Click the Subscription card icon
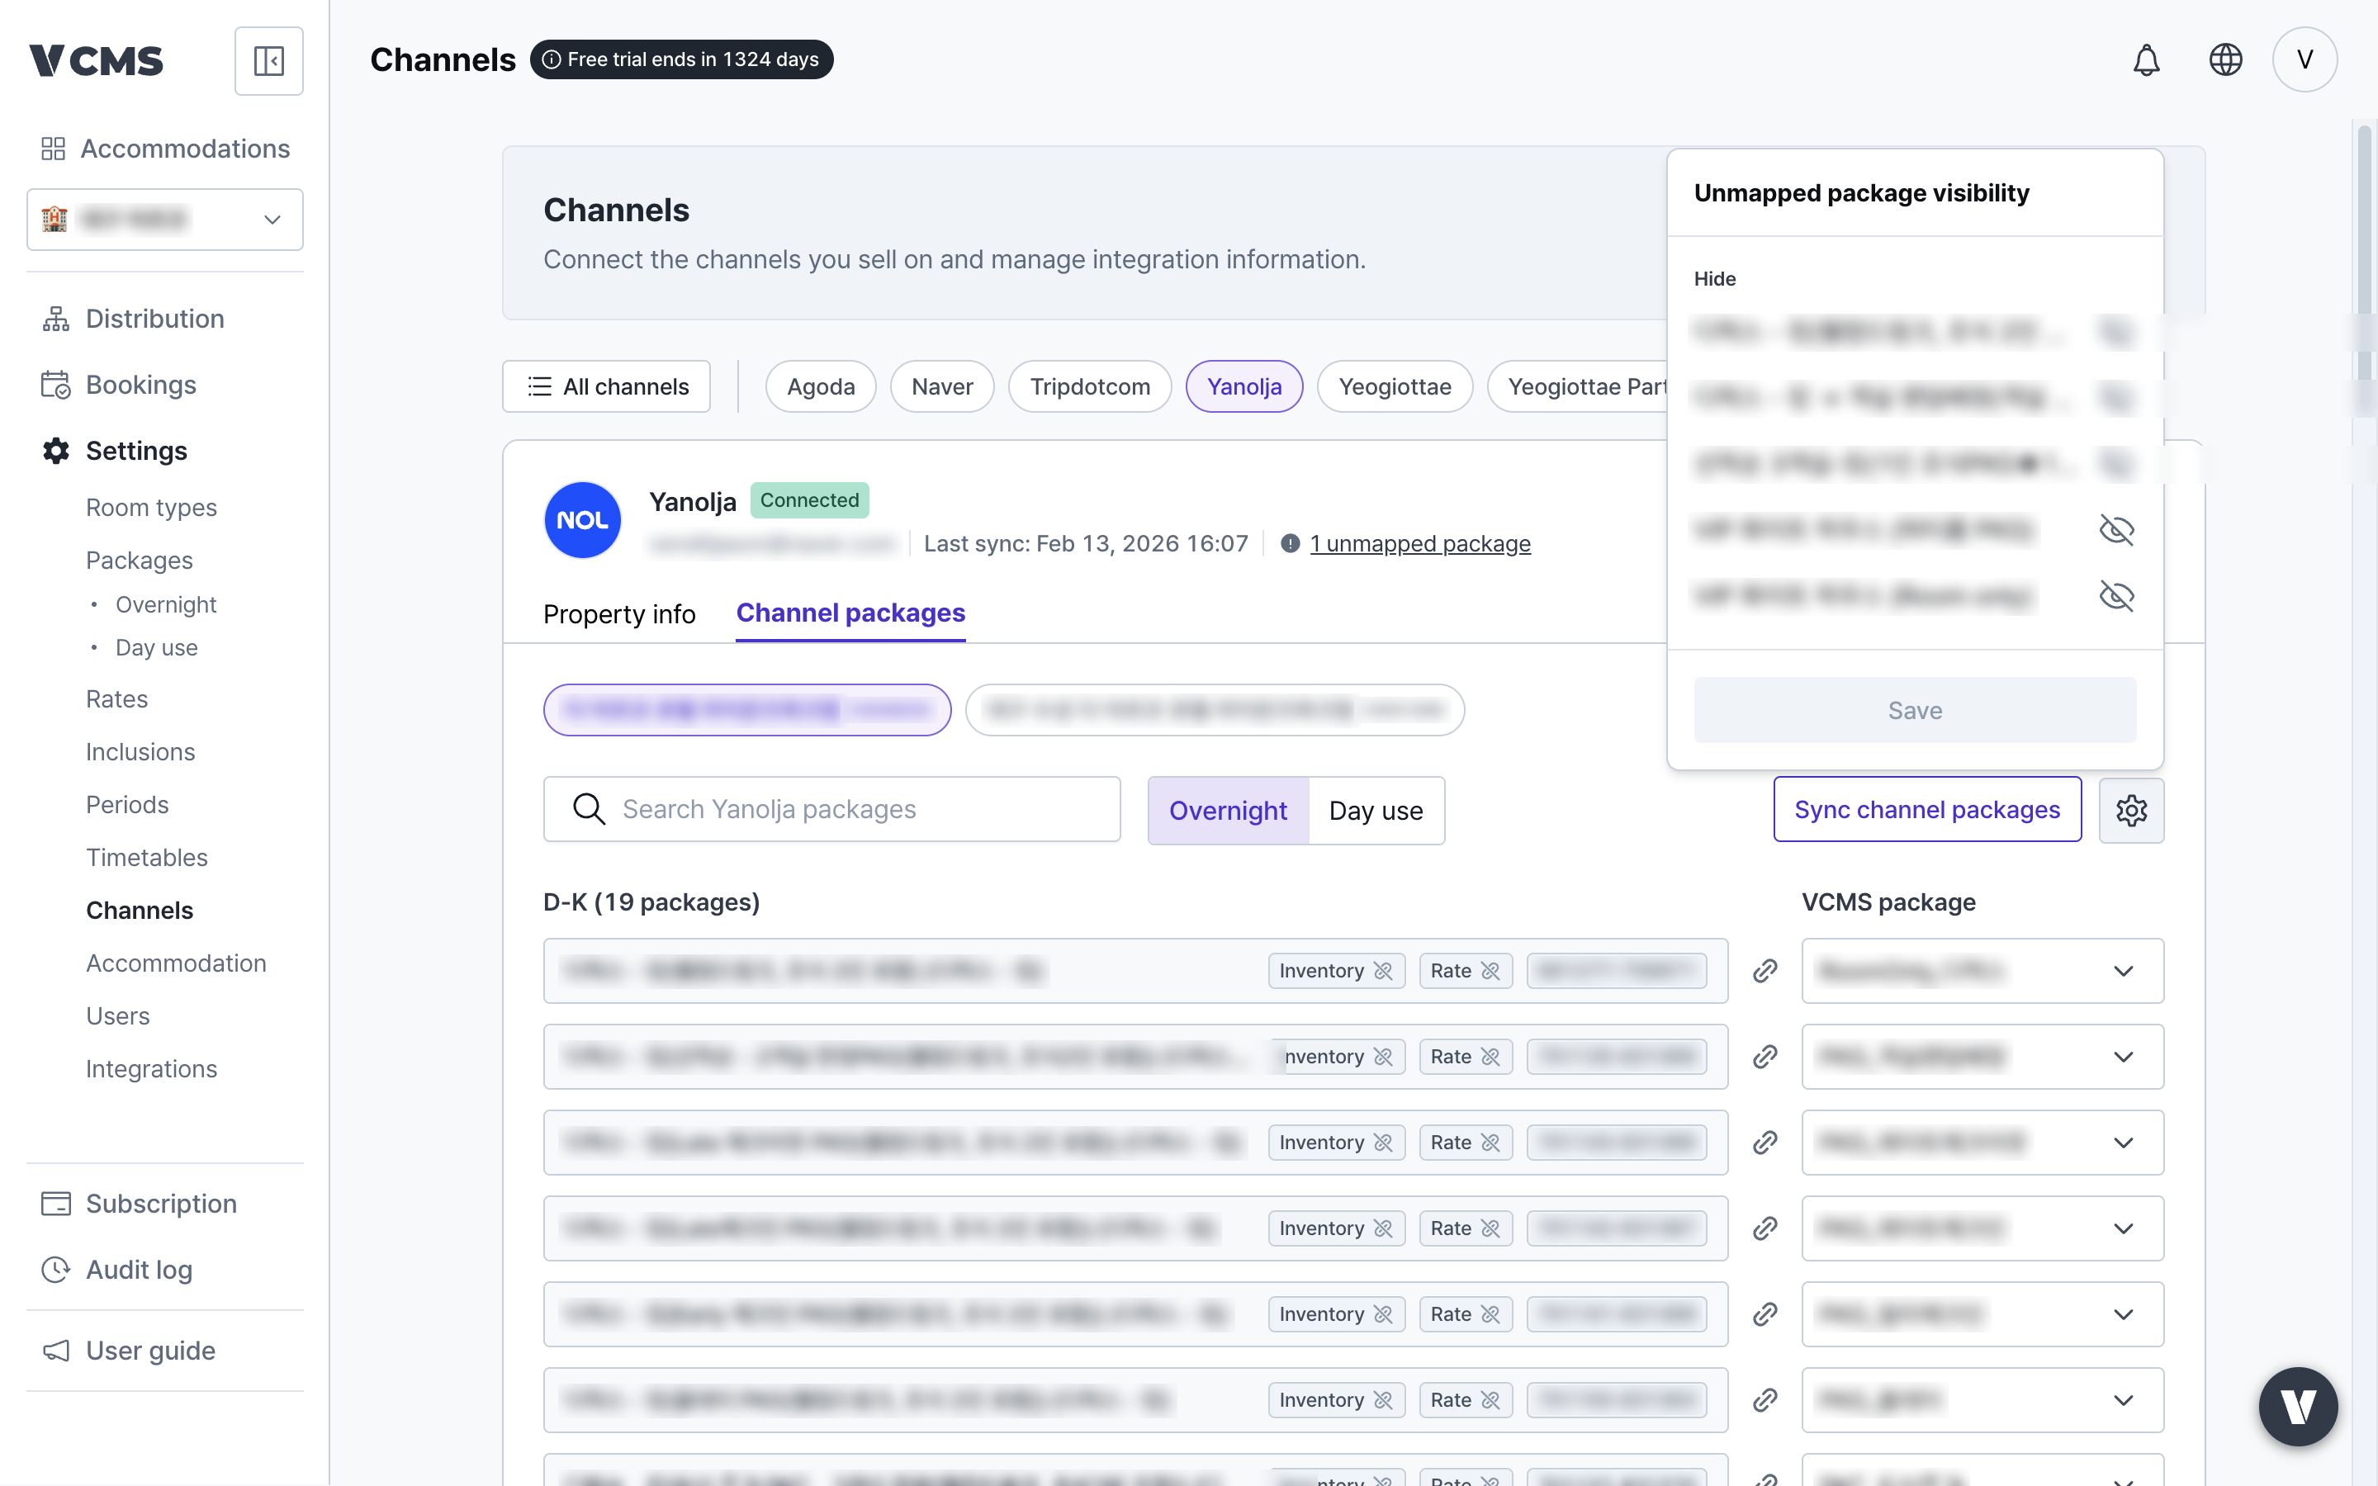2378x1486 pixels. [56, 1204]
